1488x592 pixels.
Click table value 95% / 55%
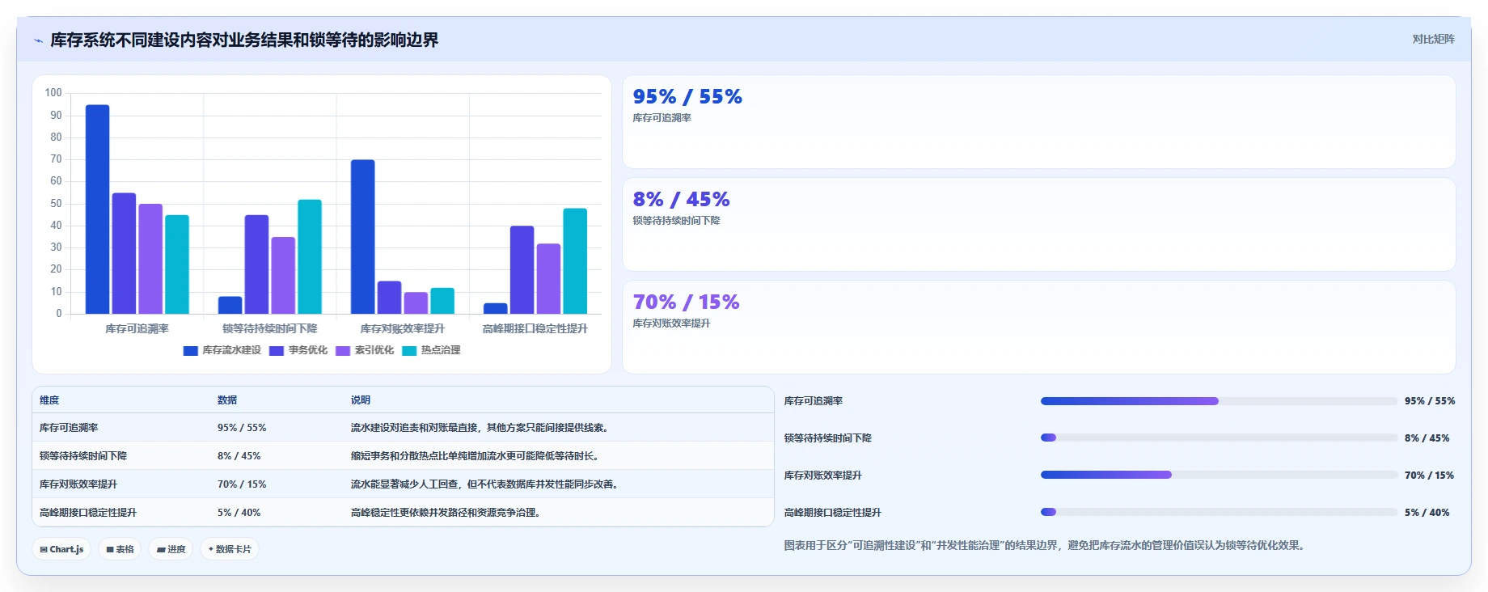point(242,428)
